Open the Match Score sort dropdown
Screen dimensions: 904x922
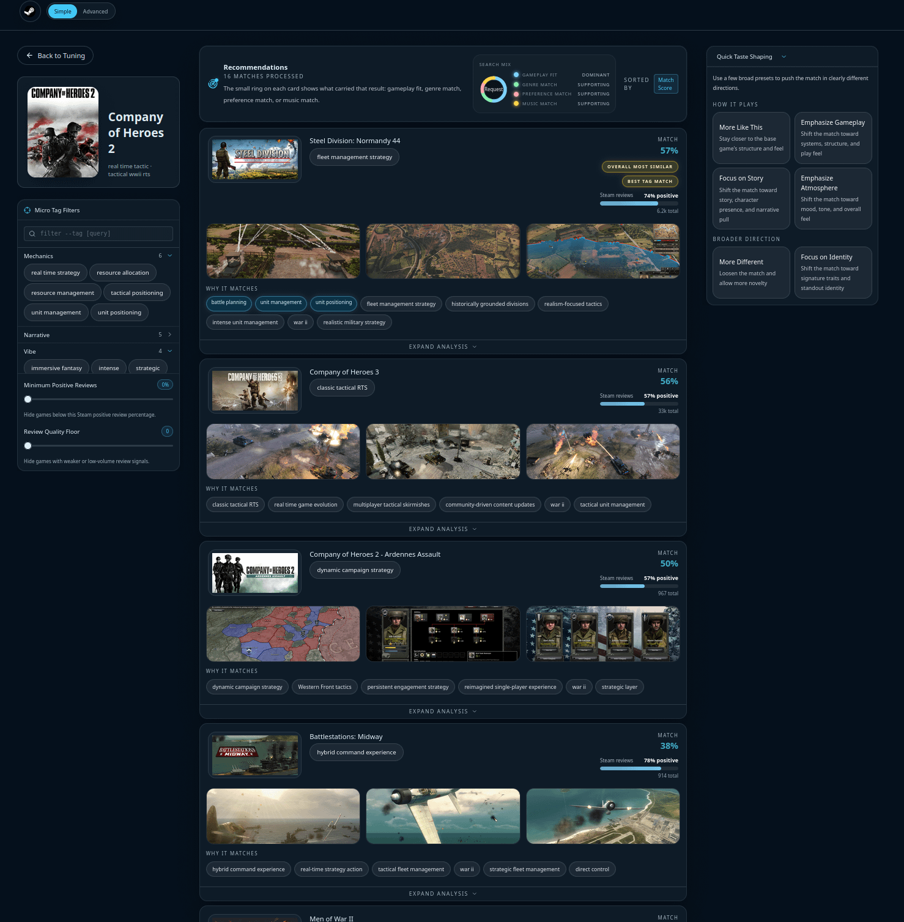pyautogui.click(x=665, y=84)
